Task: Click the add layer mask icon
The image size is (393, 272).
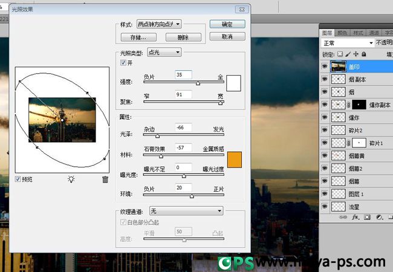Action: pos(367,216)
